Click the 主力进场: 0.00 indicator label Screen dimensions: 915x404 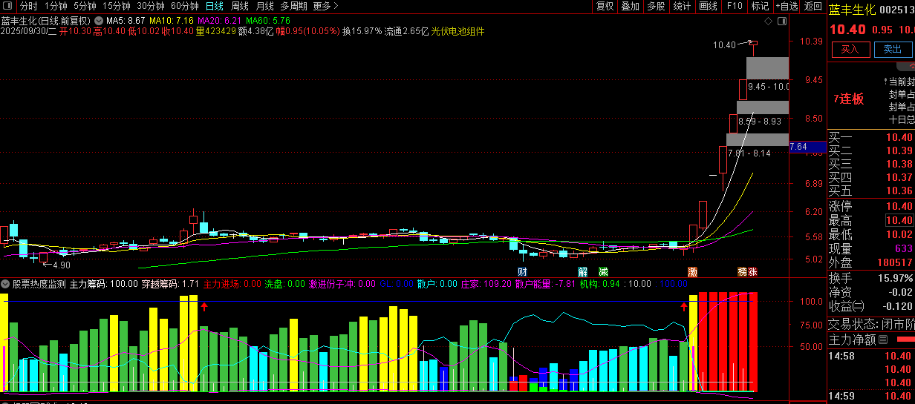pos(232,284)
